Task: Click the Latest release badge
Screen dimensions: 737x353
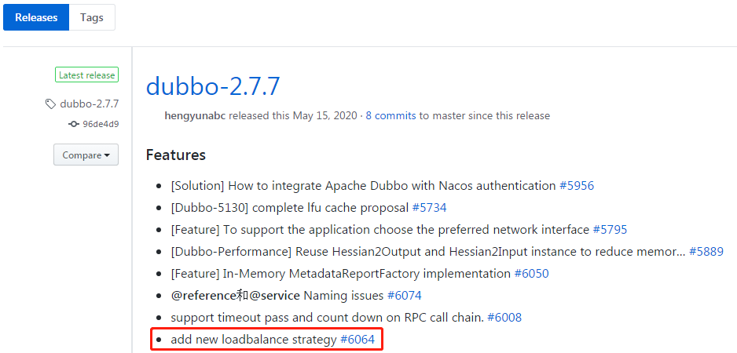Action: (87, 75)
